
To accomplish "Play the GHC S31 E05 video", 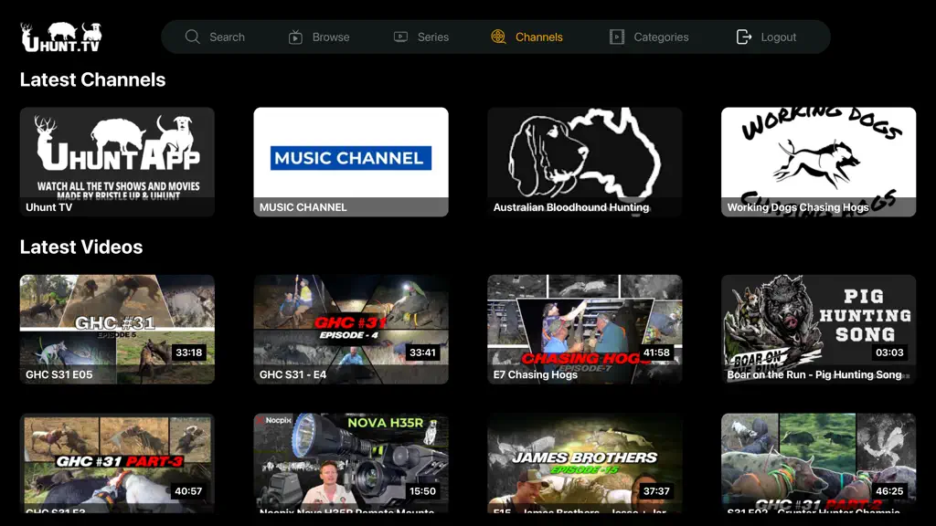I will click(x=117, y=329).
